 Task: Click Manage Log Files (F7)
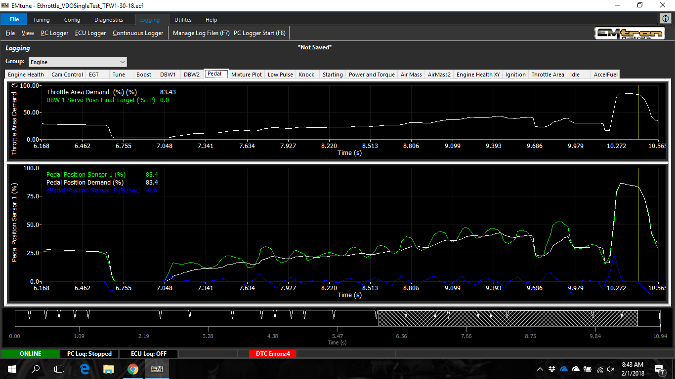click(x=201, y=33)
